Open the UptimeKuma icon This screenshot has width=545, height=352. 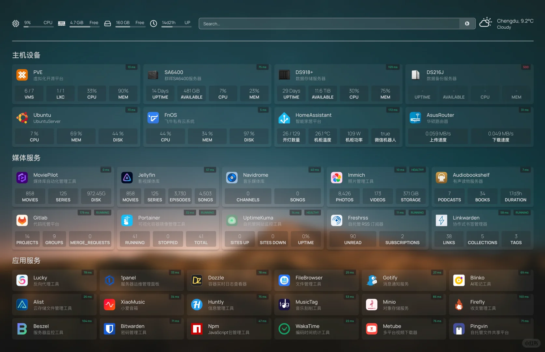232,220
